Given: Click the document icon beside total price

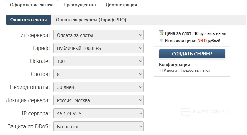Looking at the screenshot, I should point(162,41).
